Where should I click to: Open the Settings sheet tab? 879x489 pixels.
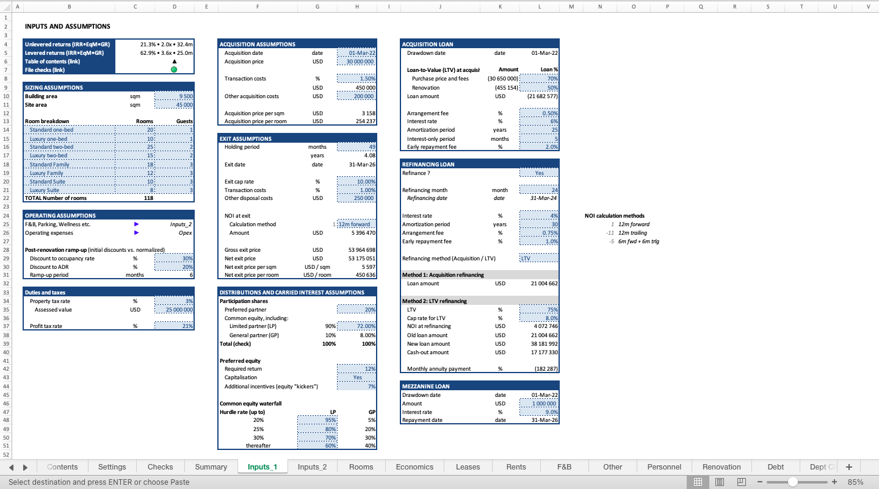click(x=112, y=467)
